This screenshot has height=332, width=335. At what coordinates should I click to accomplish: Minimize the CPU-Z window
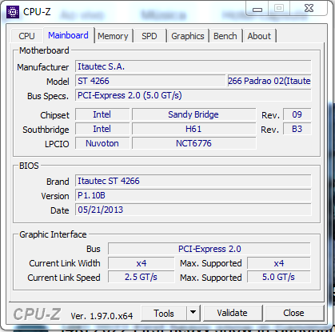pyautogui.click(x=257, y=10)
